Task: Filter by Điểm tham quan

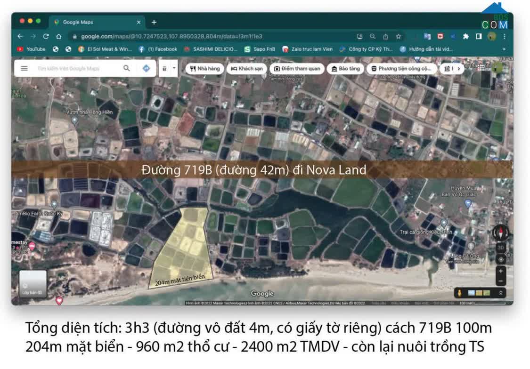Action: pos(297,69)
